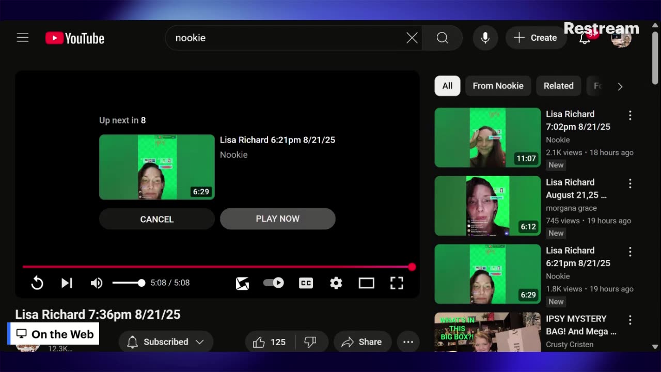661x372 pixels.
Task: Open up next title Lisa Richard 6:21pm
Action: point(277,140)
